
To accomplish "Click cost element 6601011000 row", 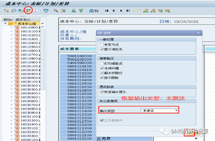I will [x=78, y=97].
